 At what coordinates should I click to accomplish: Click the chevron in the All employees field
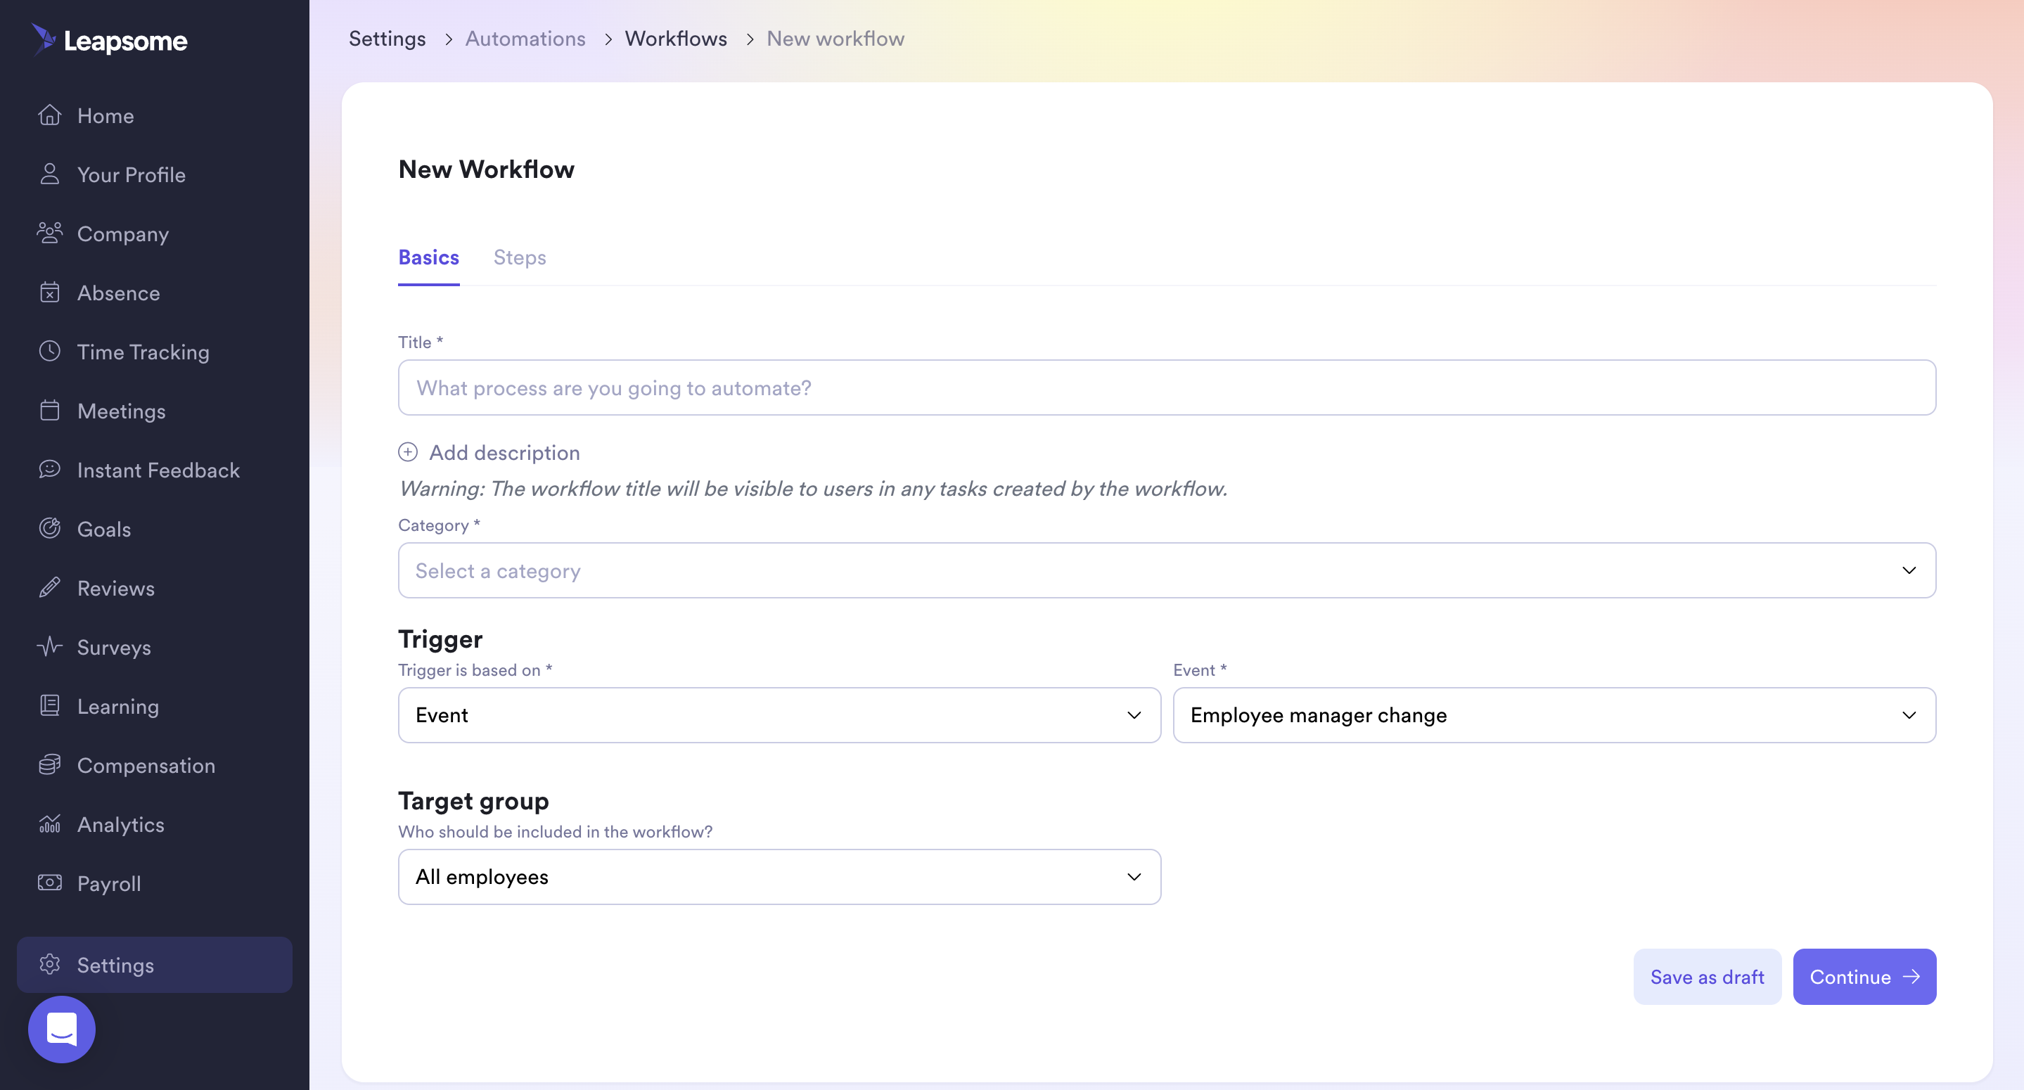(x=1134, y=876)
